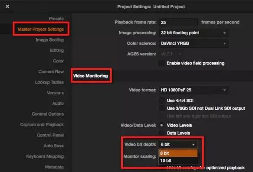The image size is (253, 172).
Task: Go to Camera Raw settings
Action: [51, 71]
